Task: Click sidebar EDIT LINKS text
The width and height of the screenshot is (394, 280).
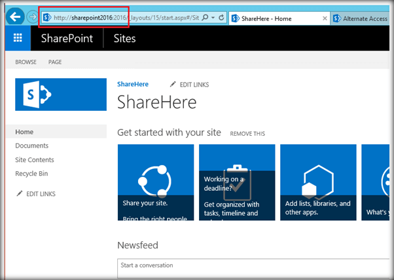Action: pyautogui.click(x=41, y=194)
